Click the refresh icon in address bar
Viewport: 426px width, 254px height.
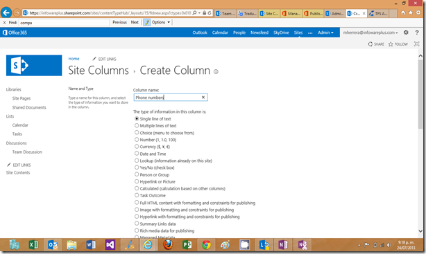(x=210, y=12)
